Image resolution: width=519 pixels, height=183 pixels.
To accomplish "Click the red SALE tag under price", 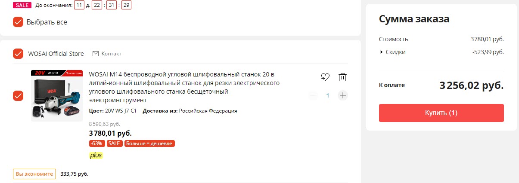I will coord(115,143).
